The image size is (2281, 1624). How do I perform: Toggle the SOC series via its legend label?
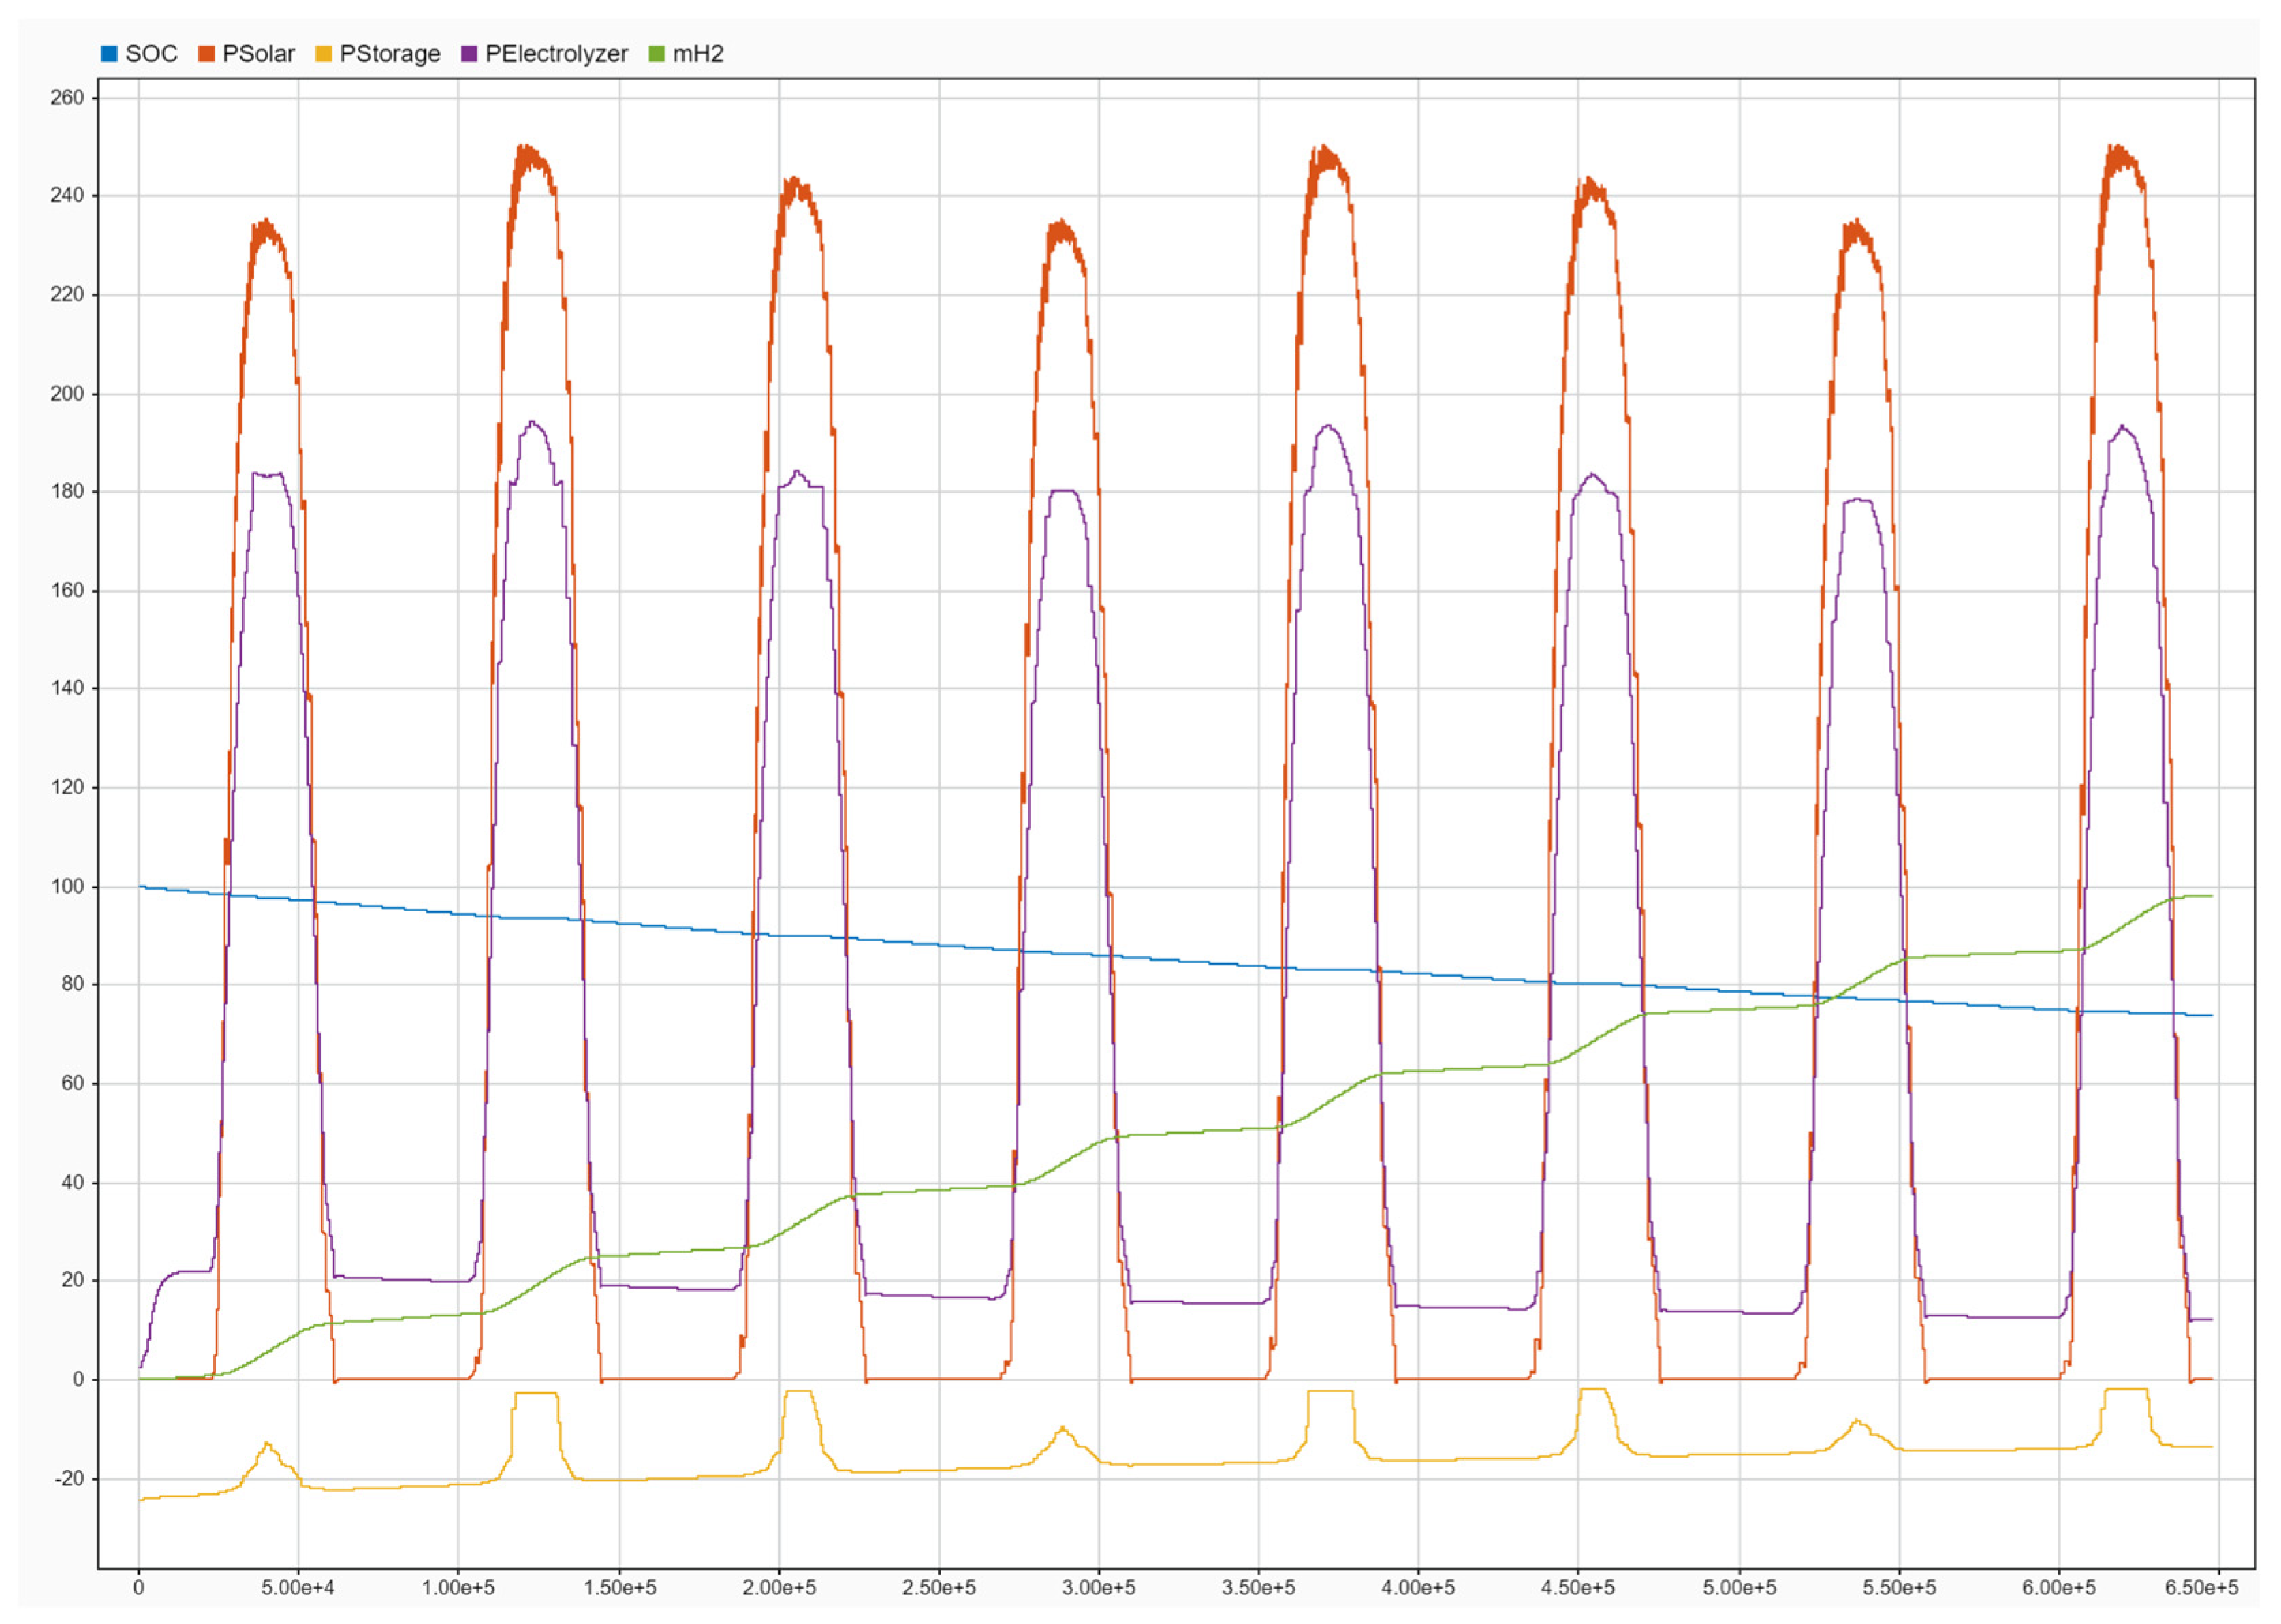click(152, 54)
